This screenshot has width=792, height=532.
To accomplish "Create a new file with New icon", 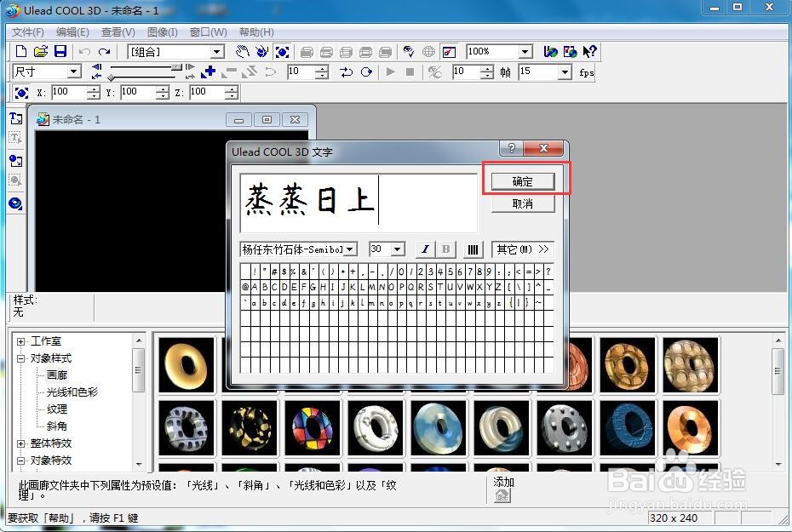I will (20, 51).
